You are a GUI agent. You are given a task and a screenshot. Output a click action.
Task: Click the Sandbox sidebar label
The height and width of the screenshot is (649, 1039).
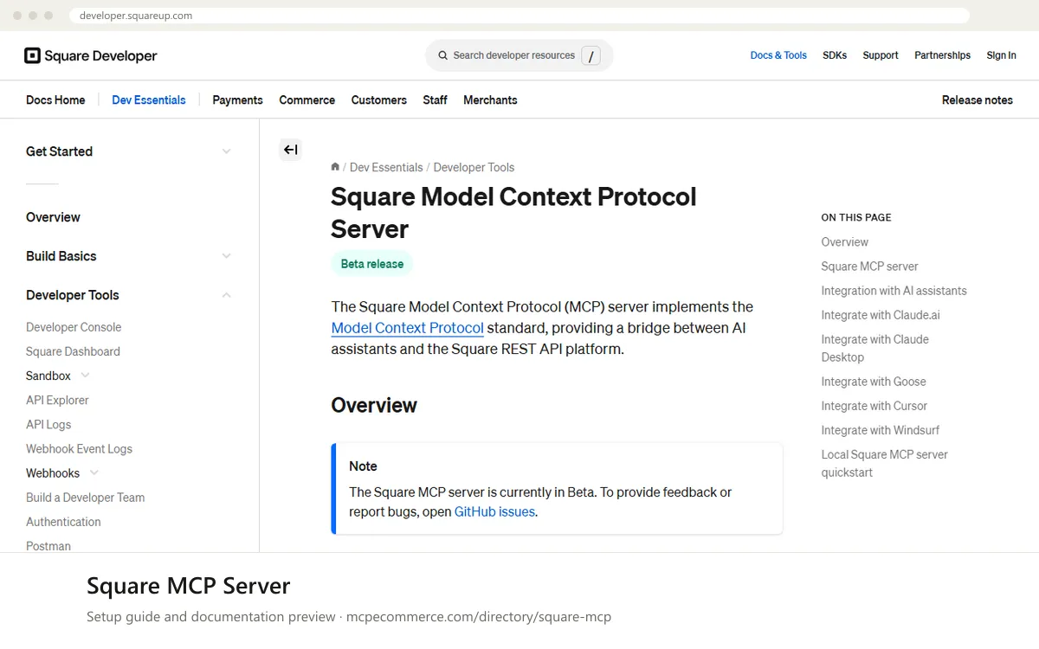pos(48,376)
